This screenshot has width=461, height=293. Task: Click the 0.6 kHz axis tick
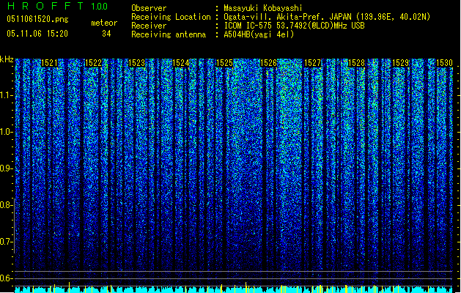click(x=7, y=278)
